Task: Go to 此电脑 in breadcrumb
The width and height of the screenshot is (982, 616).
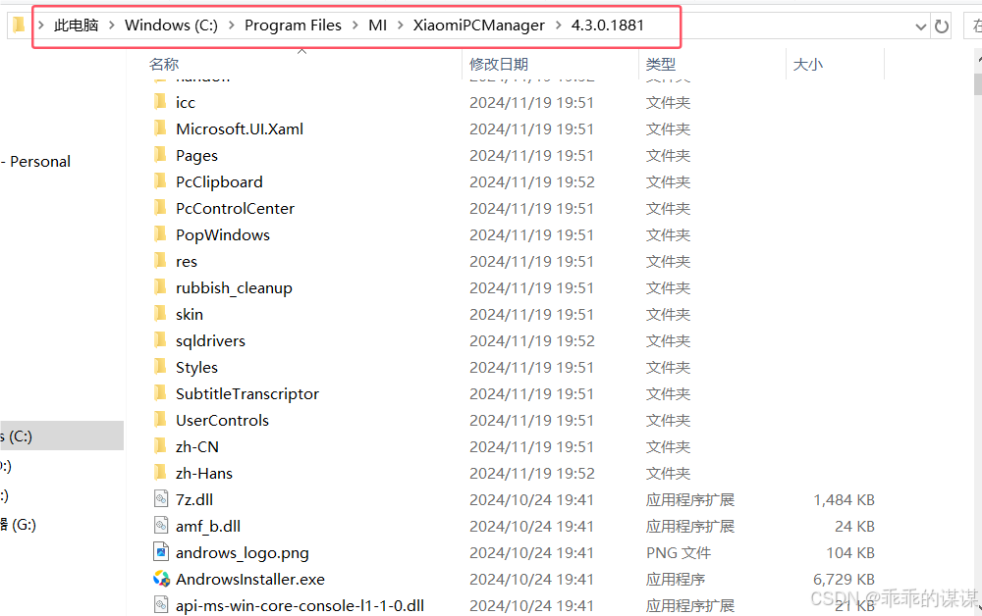Action: [x=76, y=26]
